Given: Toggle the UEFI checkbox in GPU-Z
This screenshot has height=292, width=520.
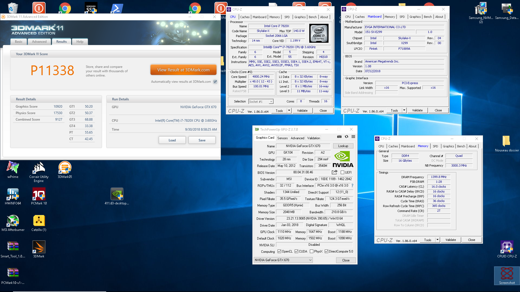Looking at the screenshot, I should pyautogui.click(x=342, y=172).
